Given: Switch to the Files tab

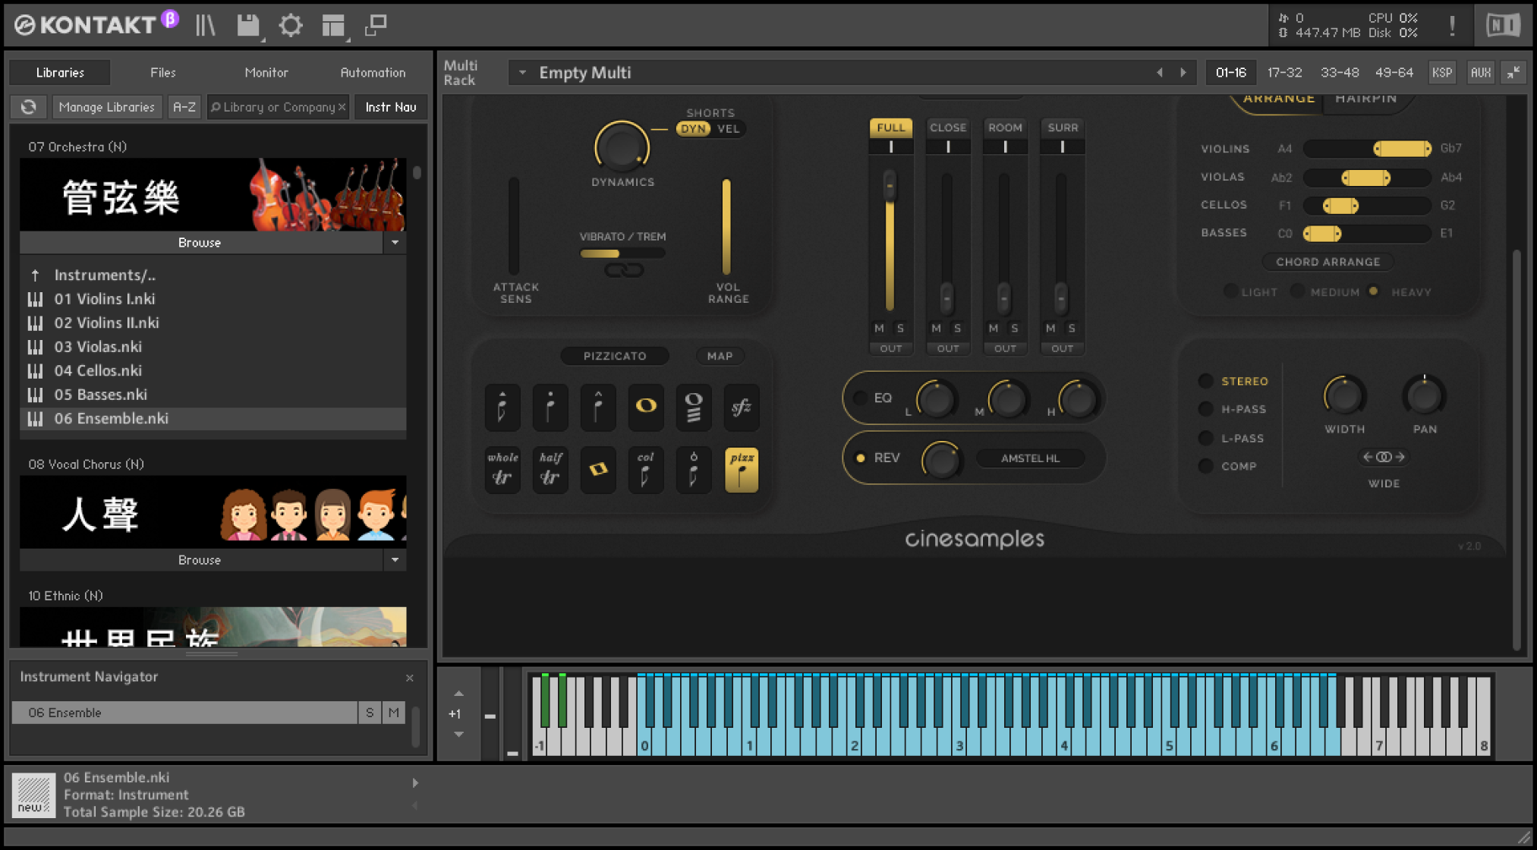Looking at the screenshot, I should tap(163, 73).
